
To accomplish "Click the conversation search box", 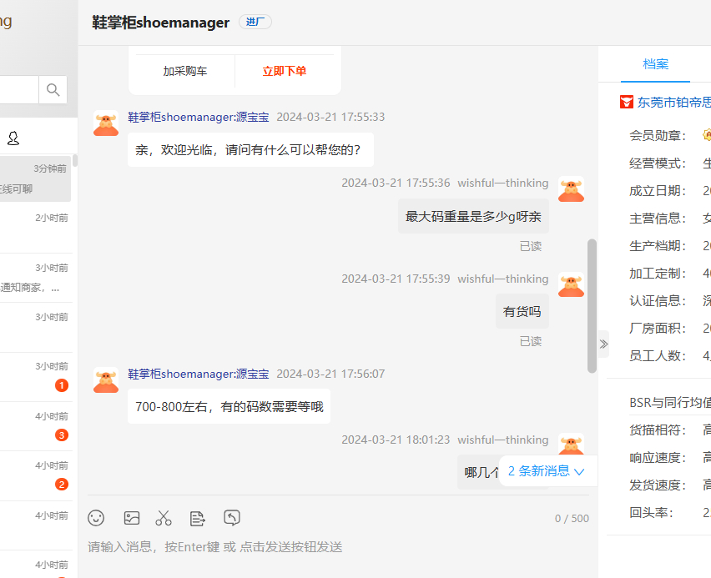I will (19, 90).
